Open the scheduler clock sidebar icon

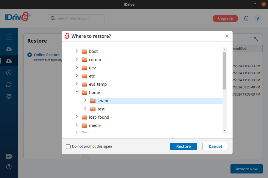point(9,73)
